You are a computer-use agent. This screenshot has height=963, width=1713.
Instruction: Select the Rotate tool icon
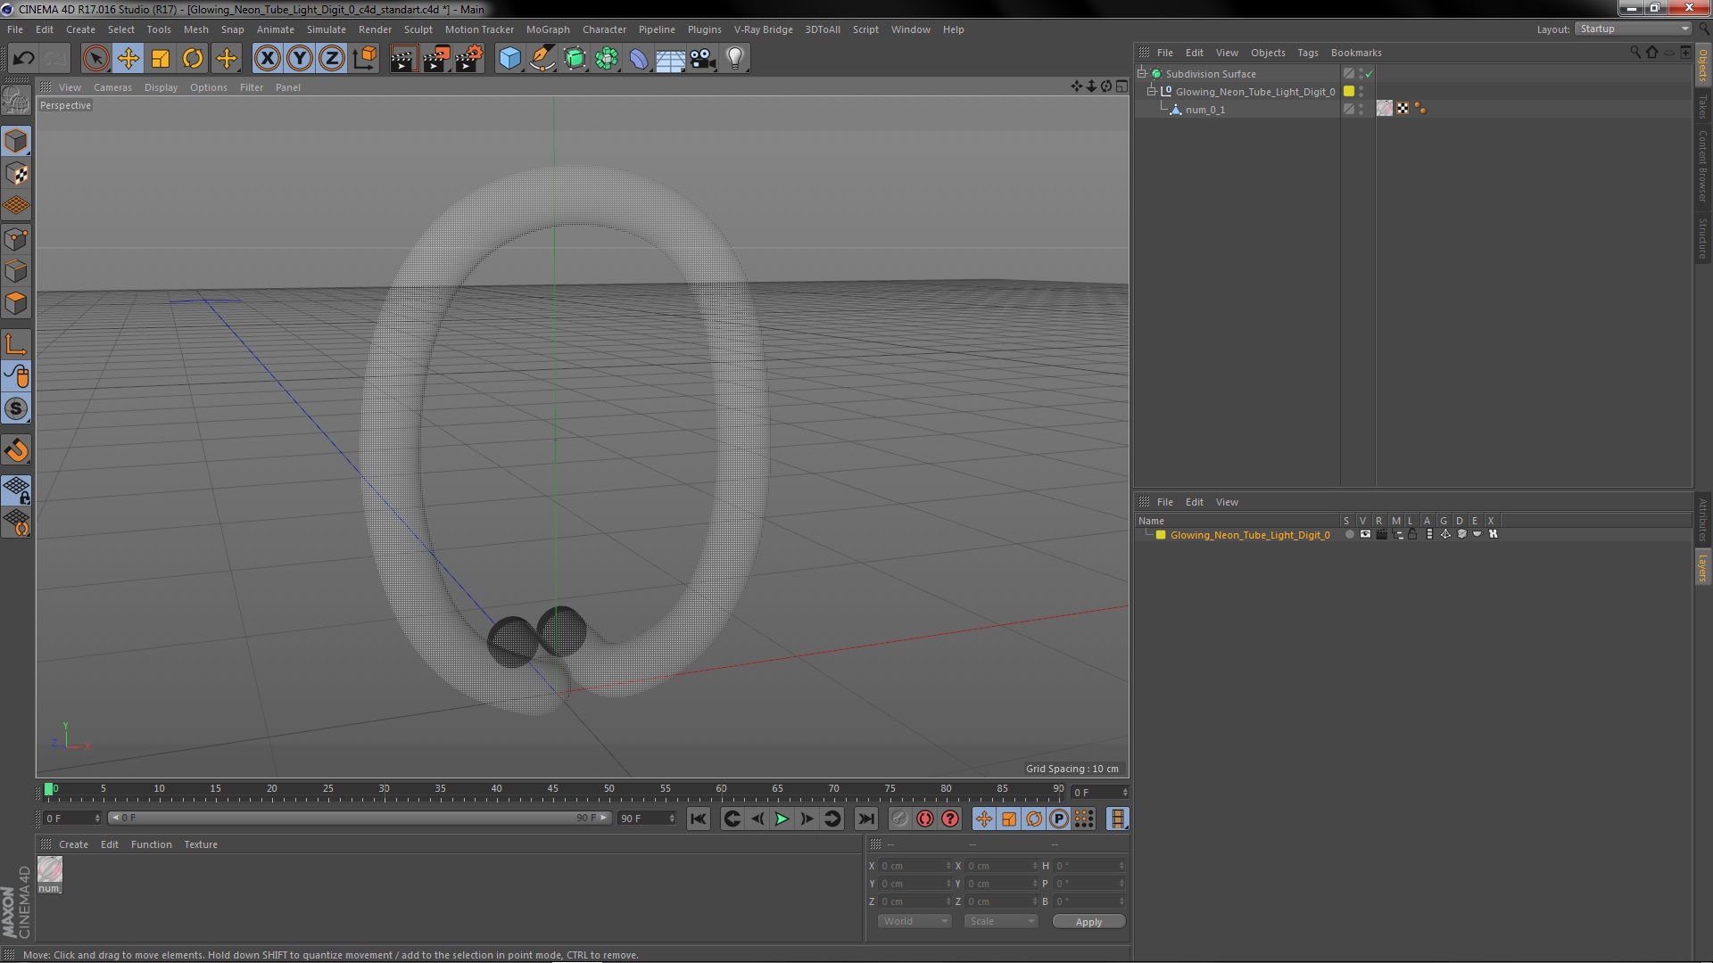click(193, 58)
